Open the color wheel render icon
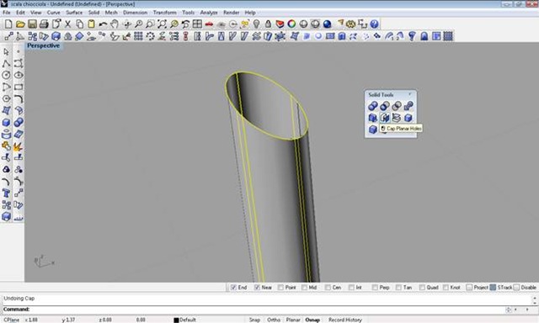539x323 pixels. click(291, 24)
